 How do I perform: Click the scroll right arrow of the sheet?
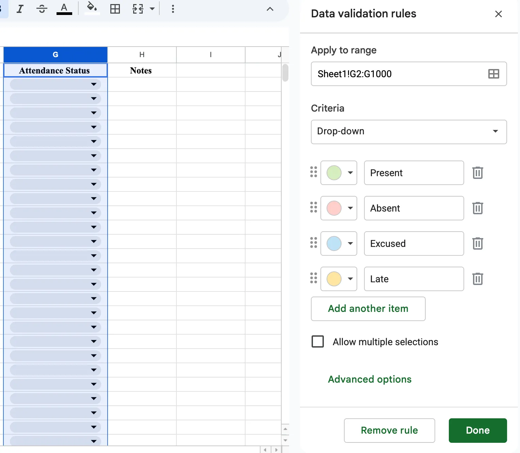(x=276, y=450)
